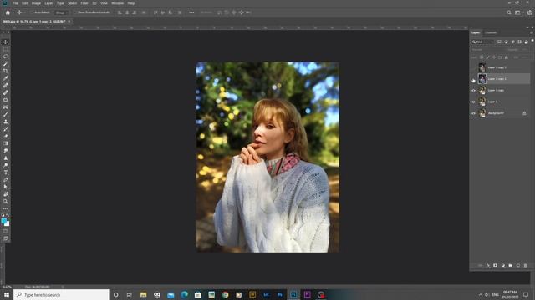This screenshot has height=300, width=535.
Task: Open the Windows Start menu
Action: [7, 294]
